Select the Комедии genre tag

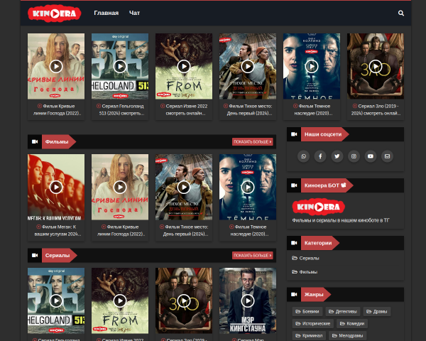point(352,324)
